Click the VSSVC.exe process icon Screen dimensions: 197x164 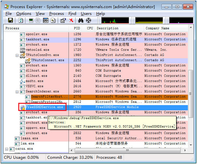click(x=23, y=87)
